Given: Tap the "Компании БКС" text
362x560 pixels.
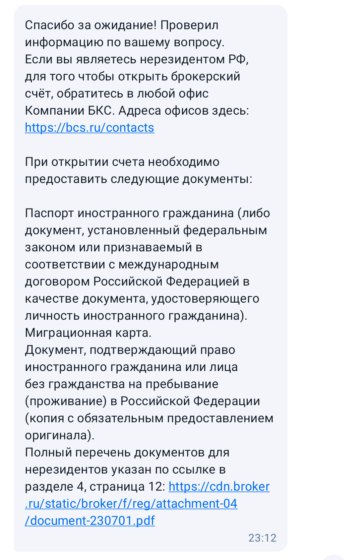Looking at the screenshot, I should 68,111.
